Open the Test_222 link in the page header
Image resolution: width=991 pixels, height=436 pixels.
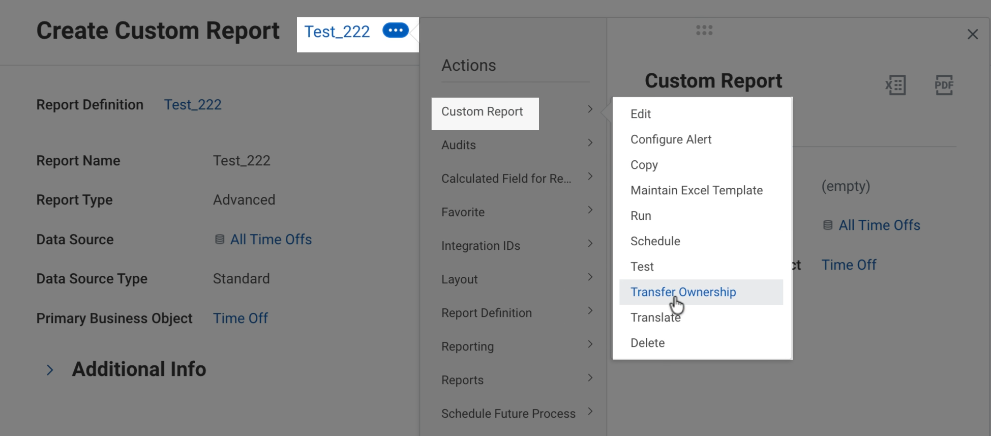(337, 32)
